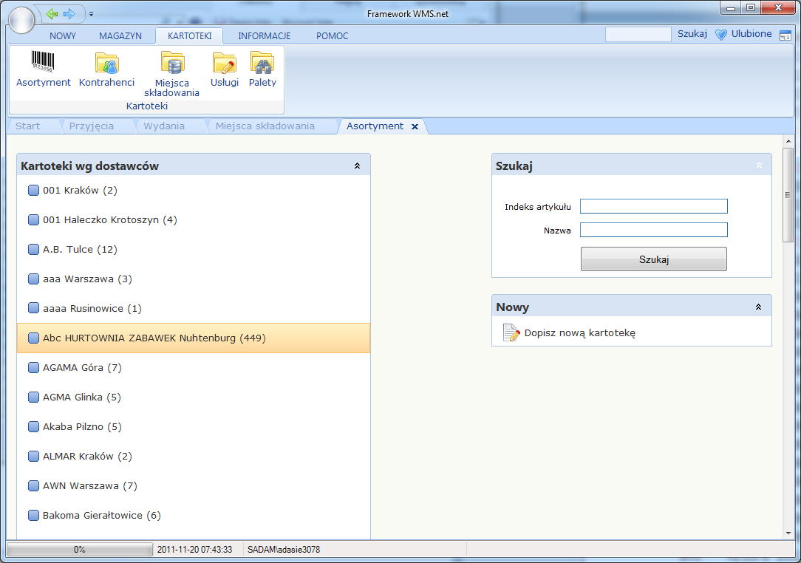The width and height of the screenshot is (801, 563).
Task: Click the Ulubione favorites link
Action: pyautogui.click(x=751, y=34)
